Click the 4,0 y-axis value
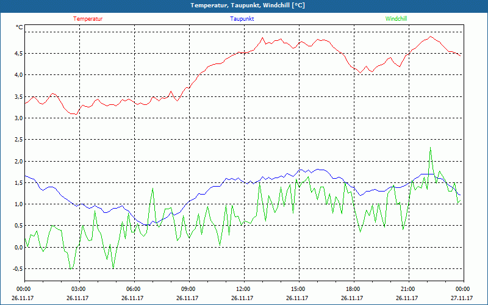 (x=19, y=75)
